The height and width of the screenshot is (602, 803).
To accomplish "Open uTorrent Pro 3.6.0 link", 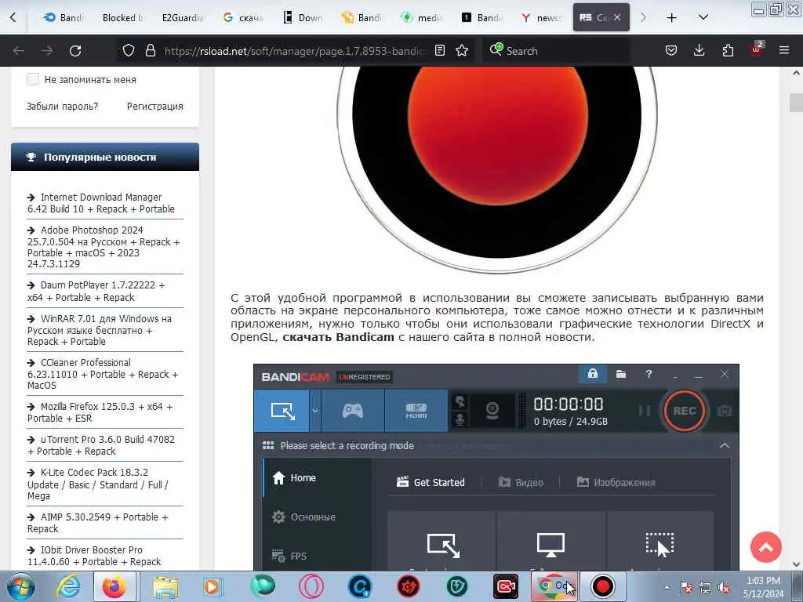I will [x=101, y=445].
